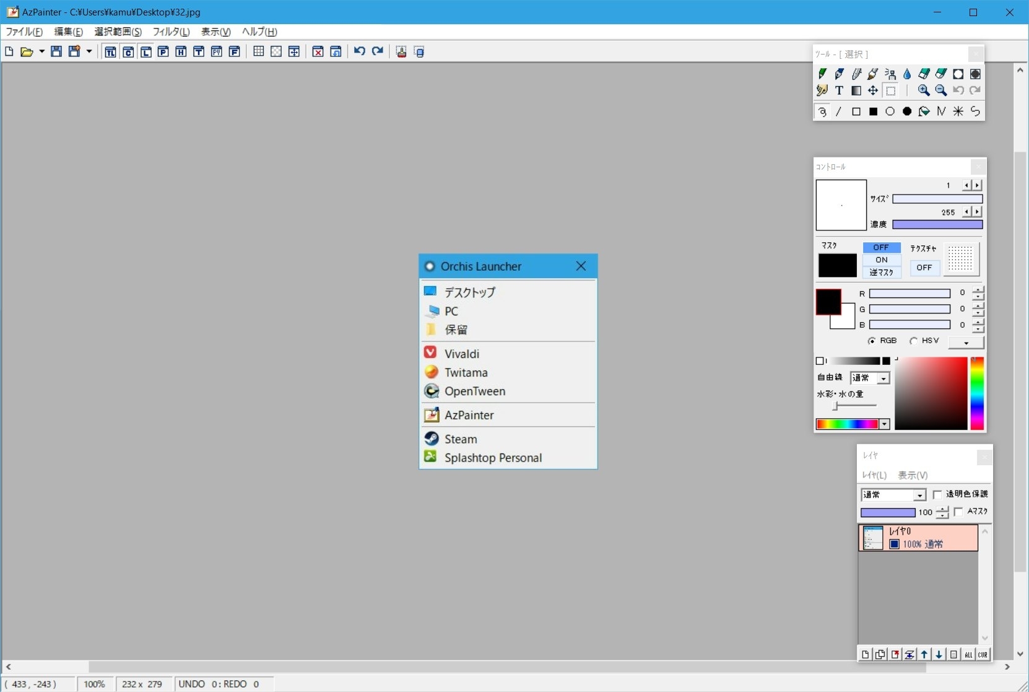Image resolution: width=1029 pixels, height=692 pixels.
Task: Choose the hollow circle draw shape
Action: pos(890,112)
